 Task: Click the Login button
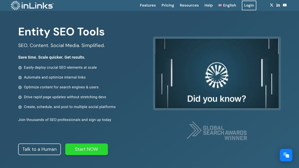[x=249, y=5]
